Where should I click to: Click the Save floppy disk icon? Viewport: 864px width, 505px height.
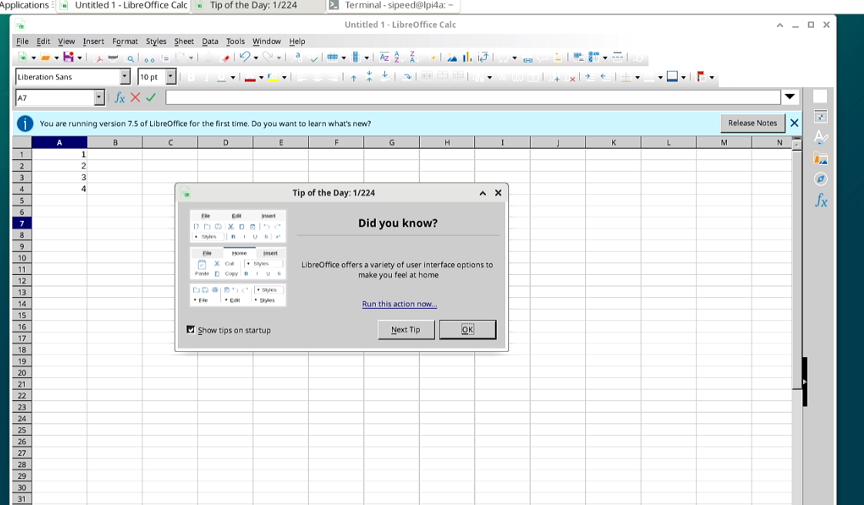pos(69,57)
